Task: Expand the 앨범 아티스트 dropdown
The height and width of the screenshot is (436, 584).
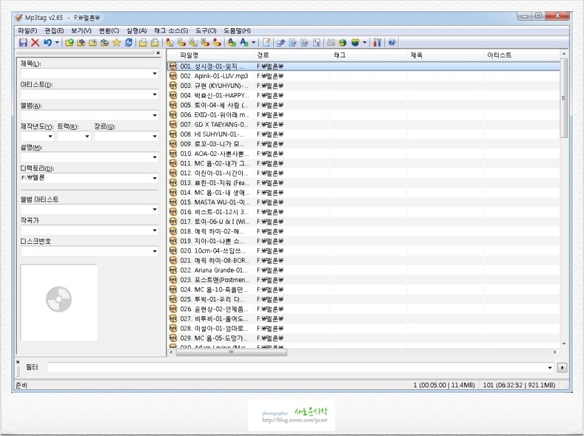Action: pos(155,210)
